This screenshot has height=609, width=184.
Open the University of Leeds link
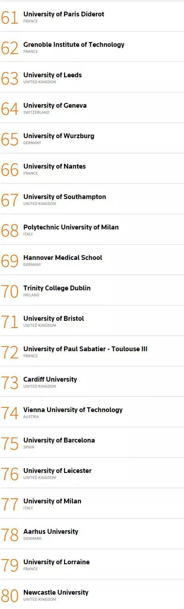coord(52,75)
